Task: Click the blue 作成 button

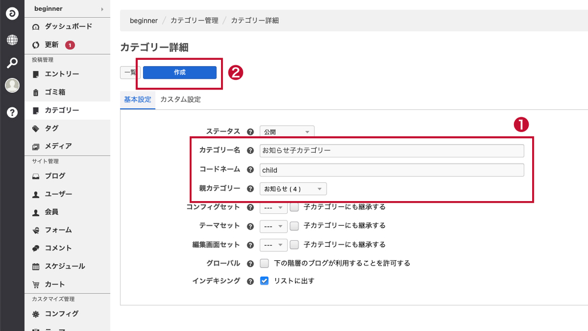Action: point(179,72)
